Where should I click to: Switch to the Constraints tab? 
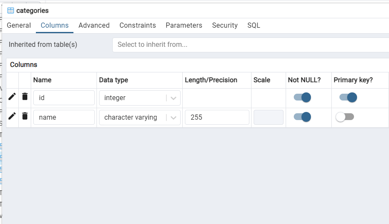(137, 26)
